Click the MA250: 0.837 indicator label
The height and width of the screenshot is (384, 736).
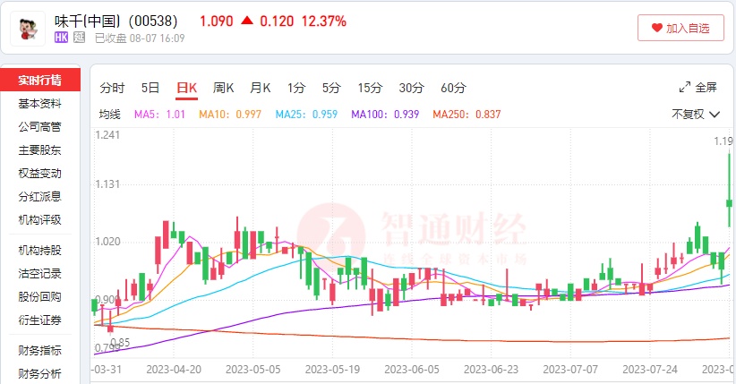tap(466, 114)
